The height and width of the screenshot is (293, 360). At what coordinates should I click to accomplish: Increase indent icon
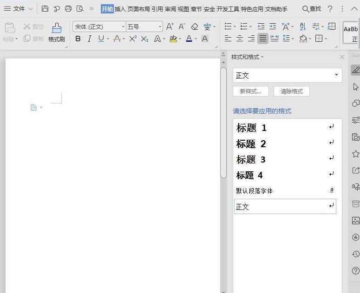273,26
